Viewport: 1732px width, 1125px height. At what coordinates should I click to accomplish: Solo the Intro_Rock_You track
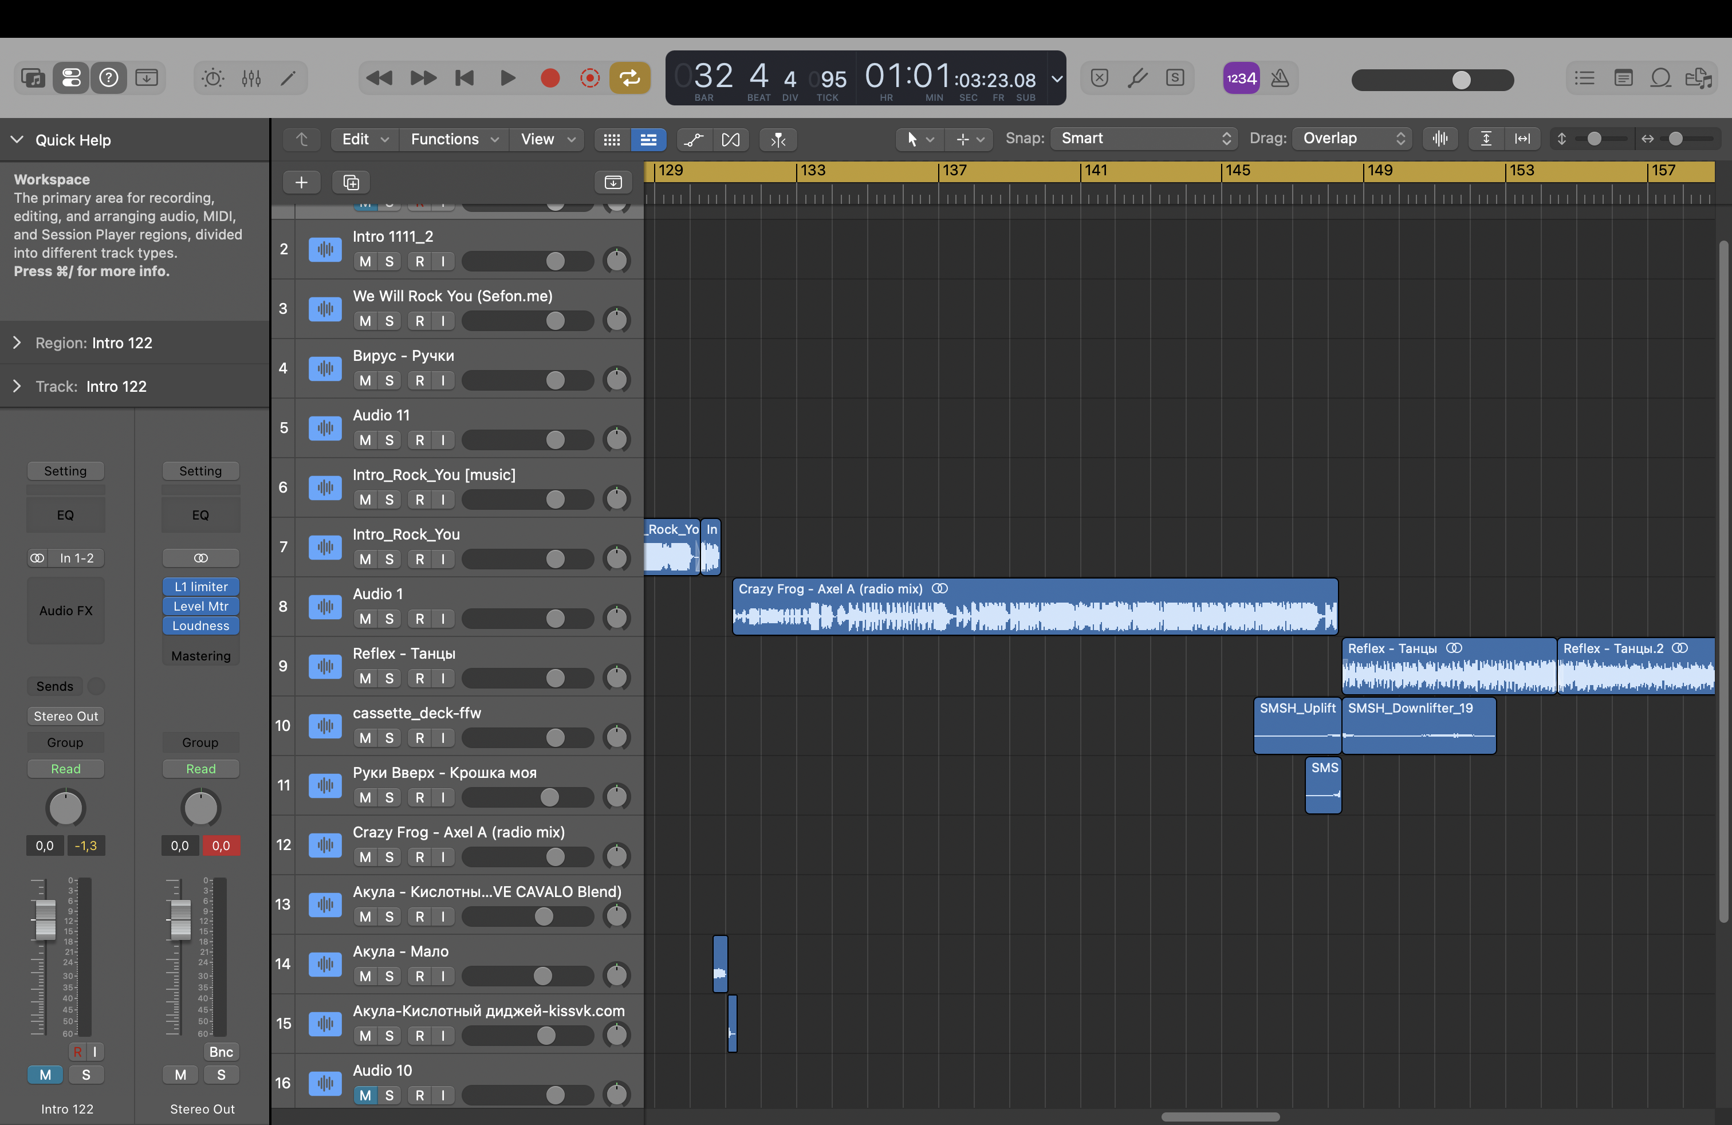389,559
